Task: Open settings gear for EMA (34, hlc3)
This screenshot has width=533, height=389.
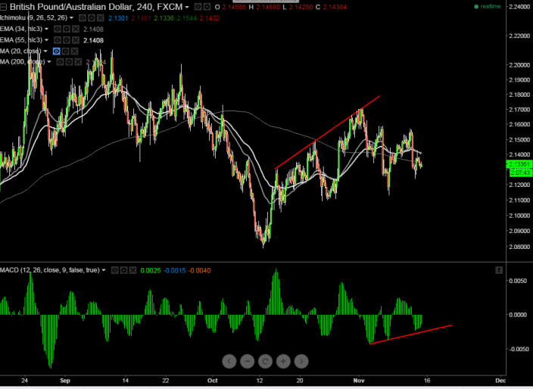Action: pos(67,30)
